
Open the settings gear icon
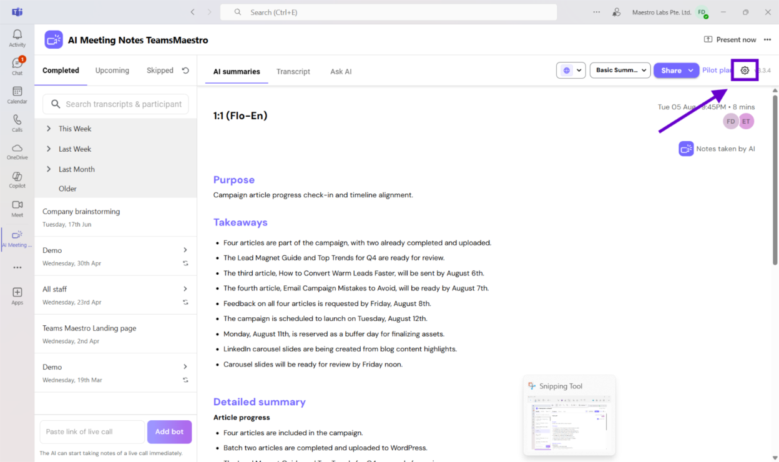click(745, 71)
